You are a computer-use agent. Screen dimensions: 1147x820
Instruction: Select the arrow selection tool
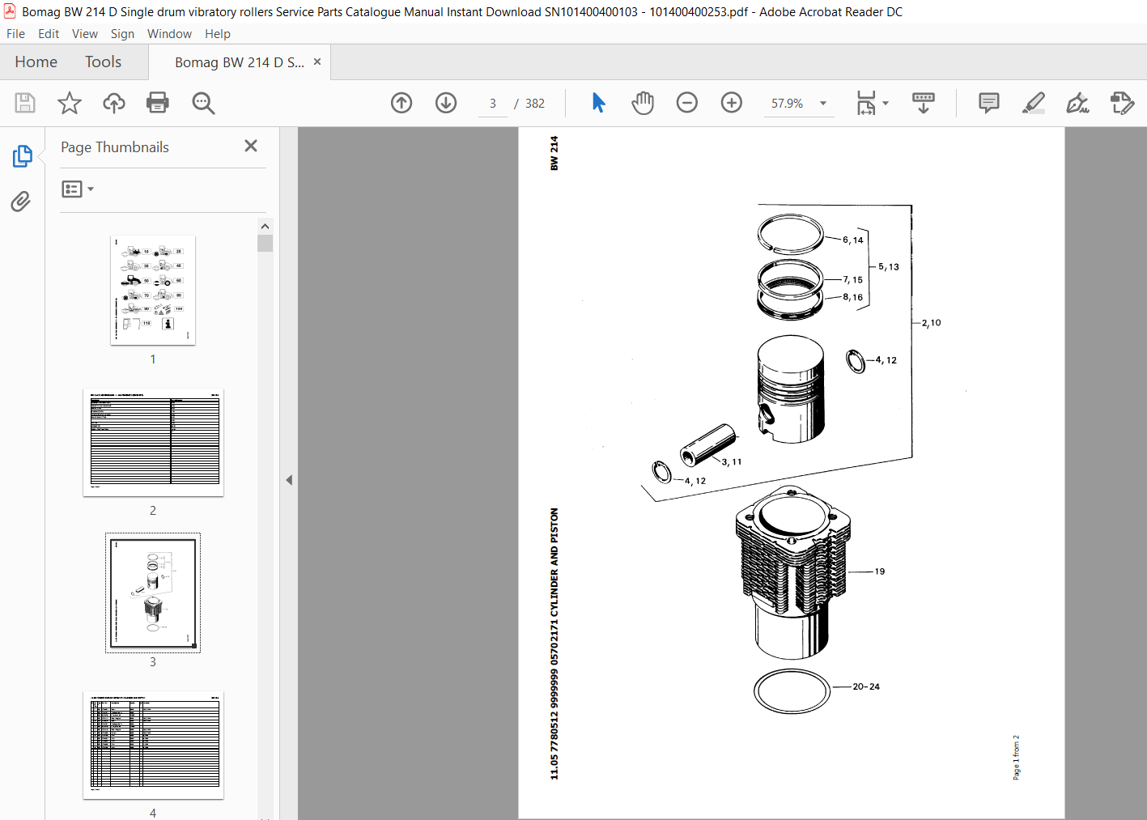598,103
